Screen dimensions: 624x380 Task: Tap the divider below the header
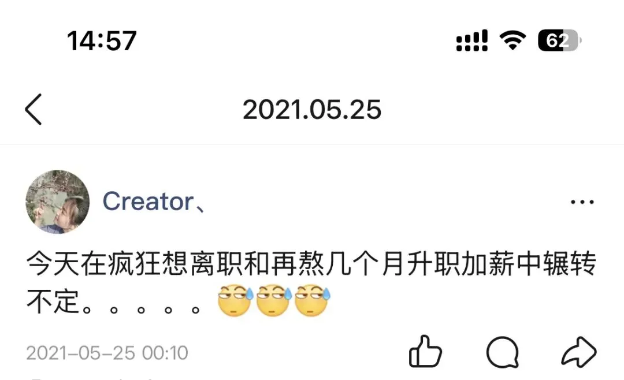pyautogui.click(x=312, y=144)
